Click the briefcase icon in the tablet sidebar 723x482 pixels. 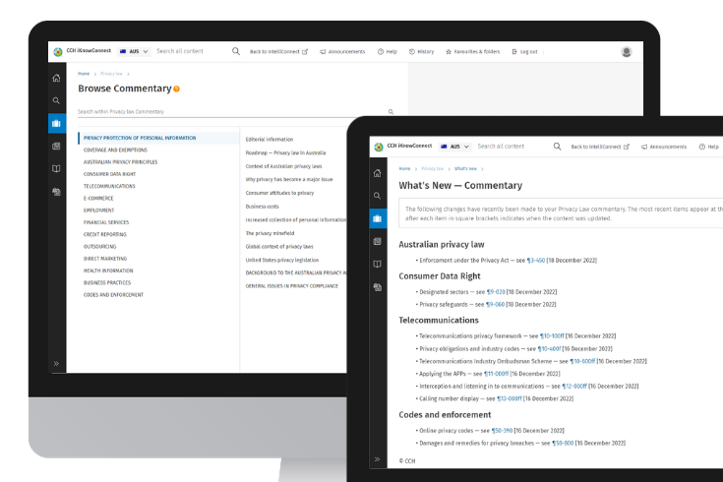pyautogui.click(x=378, y=218)
